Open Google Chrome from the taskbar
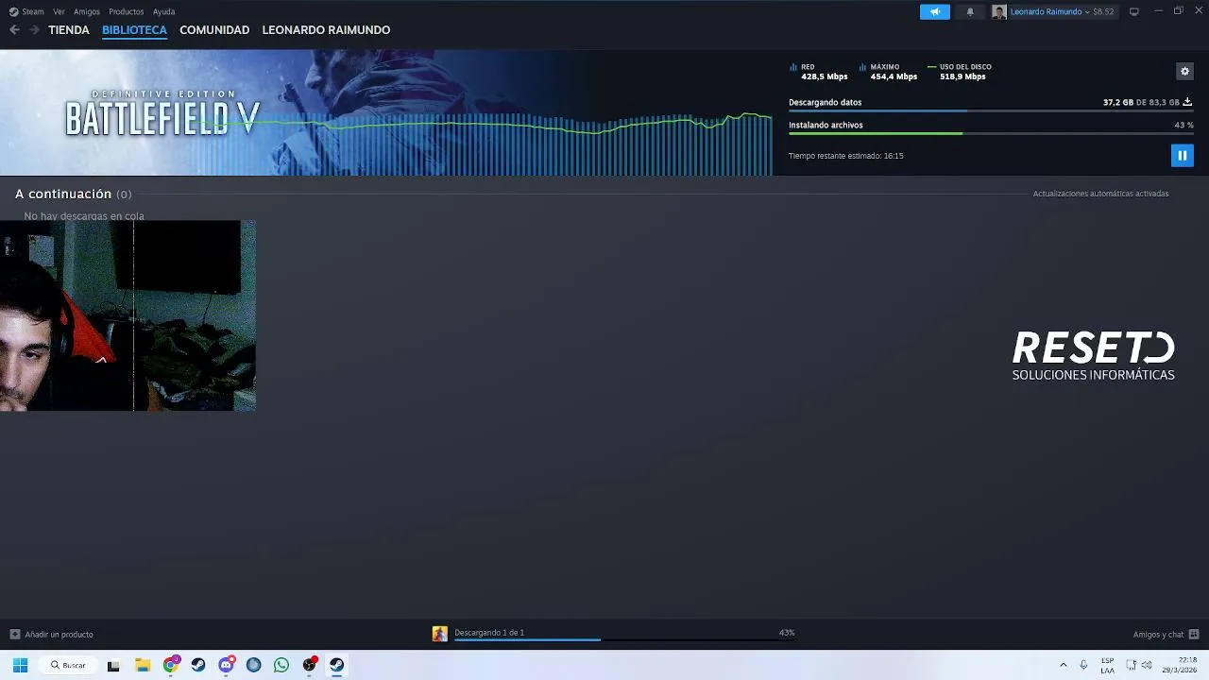1209x680 pixels. (170, 665)
